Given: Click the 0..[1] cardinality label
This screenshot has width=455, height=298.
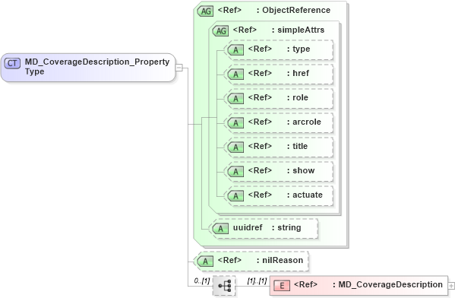Looking at the screenshot, I should [202, 281].
